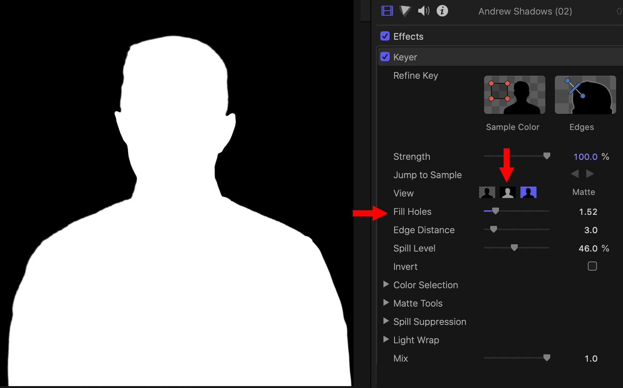Click the Fill Holes slider handle

tap(496, 211)
